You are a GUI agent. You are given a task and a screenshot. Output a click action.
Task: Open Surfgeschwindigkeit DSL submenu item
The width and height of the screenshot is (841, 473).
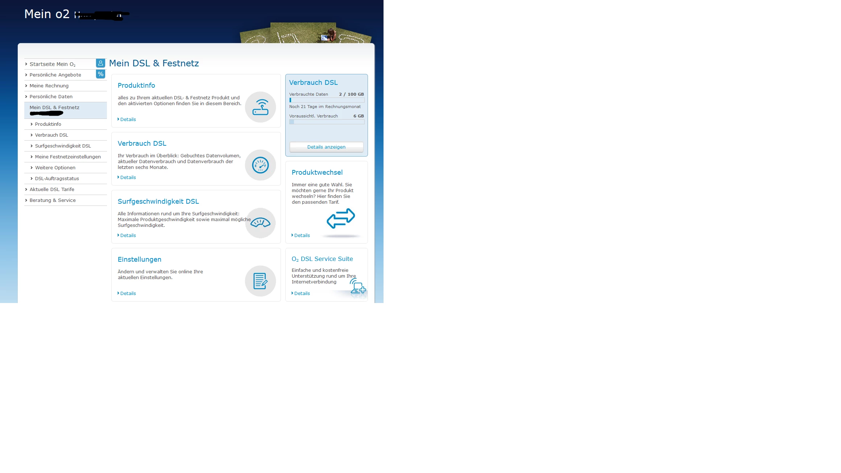[x=63, y=146]
